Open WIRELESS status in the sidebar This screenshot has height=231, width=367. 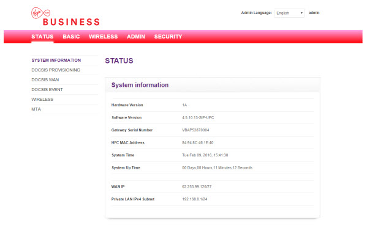click(x=42, y=100)
